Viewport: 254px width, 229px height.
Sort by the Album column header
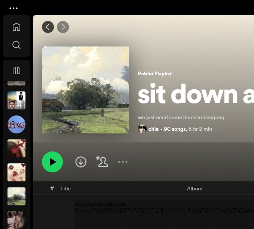coord(194,189)
